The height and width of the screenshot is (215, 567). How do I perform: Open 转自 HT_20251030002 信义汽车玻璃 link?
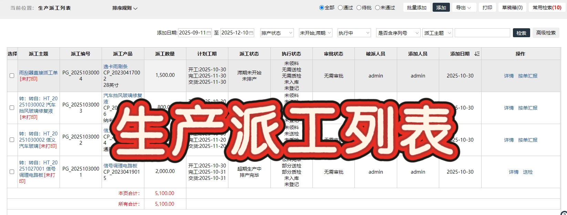click(x=38, y=140)
